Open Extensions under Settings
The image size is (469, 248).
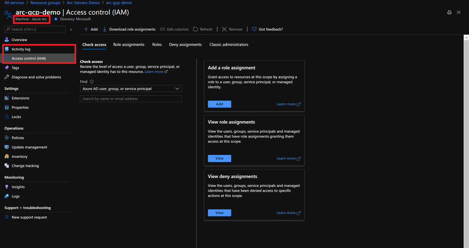click(x=20, y=98)
